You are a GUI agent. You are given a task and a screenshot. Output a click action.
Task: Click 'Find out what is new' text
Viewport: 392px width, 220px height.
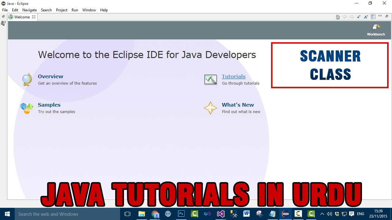(241, 112)
